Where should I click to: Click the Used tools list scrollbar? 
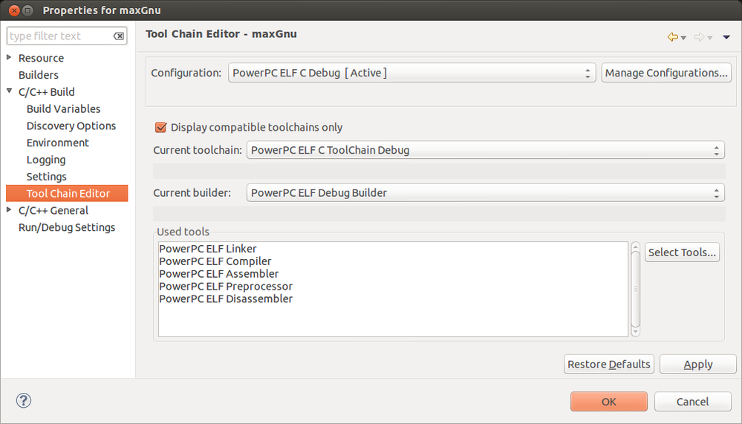point(635,289)
